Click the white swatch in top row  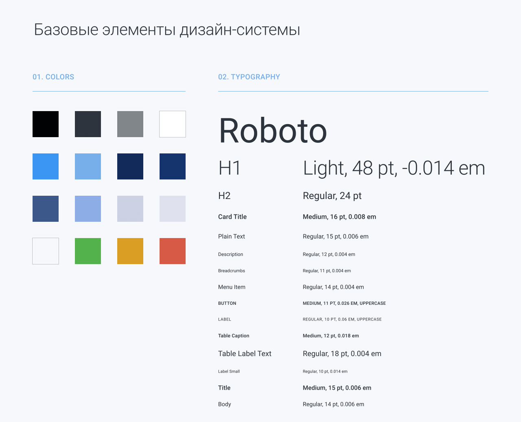coord(173,124)
